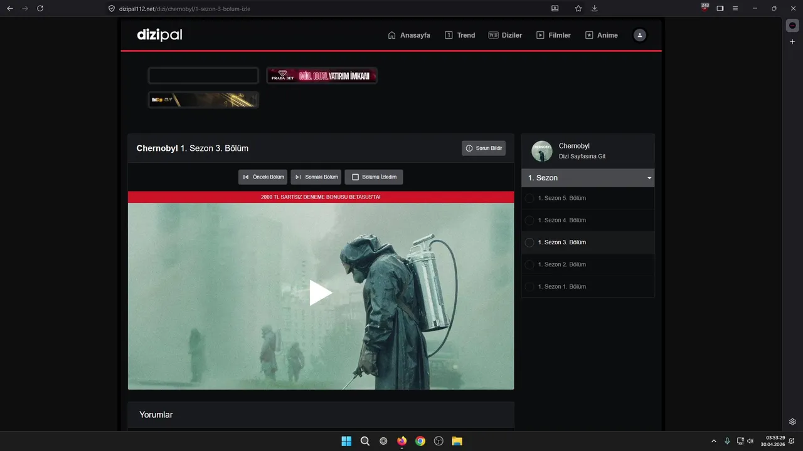Screen dimensions: 803x451
Task: Open the circular app icon beside taskbar search
Action: (x=383, y=441)
